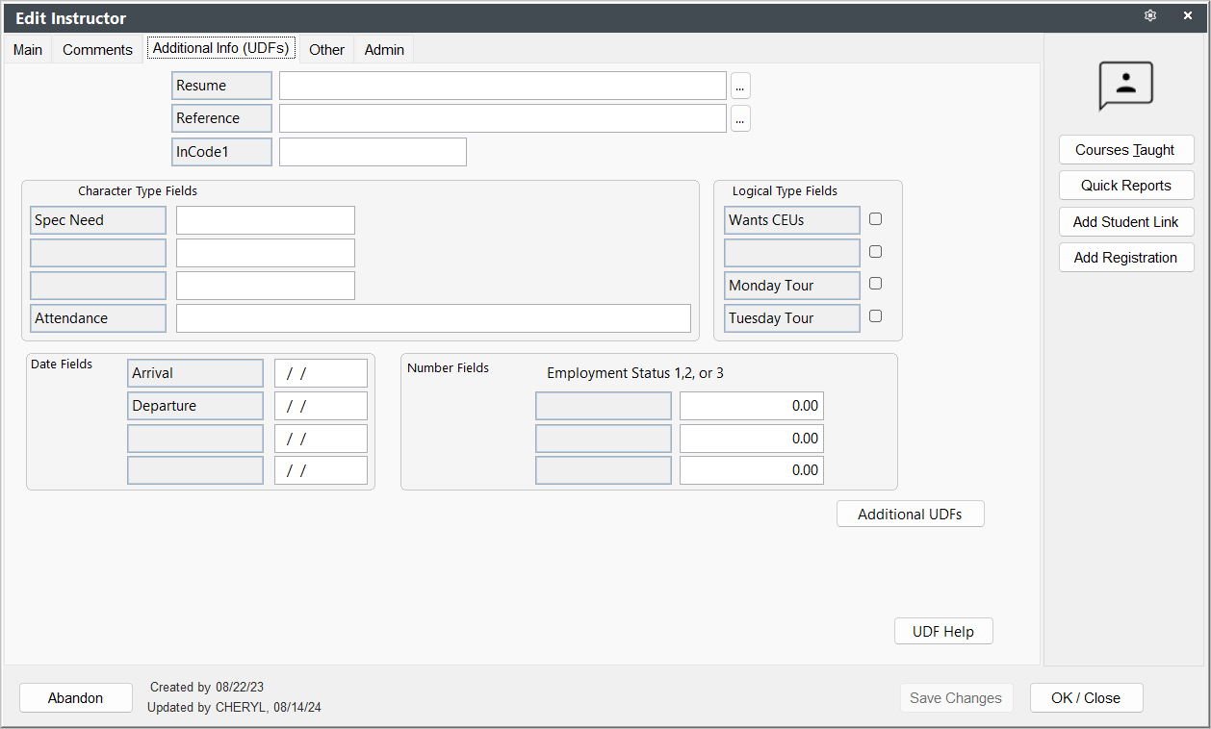
Task: Click the Attendance label
Action: coord(98,318)
